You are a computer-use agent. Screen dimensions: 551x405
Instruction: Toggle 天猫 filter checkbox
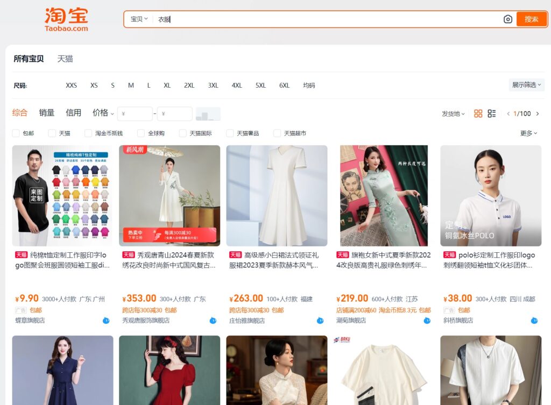coord(52,133)
